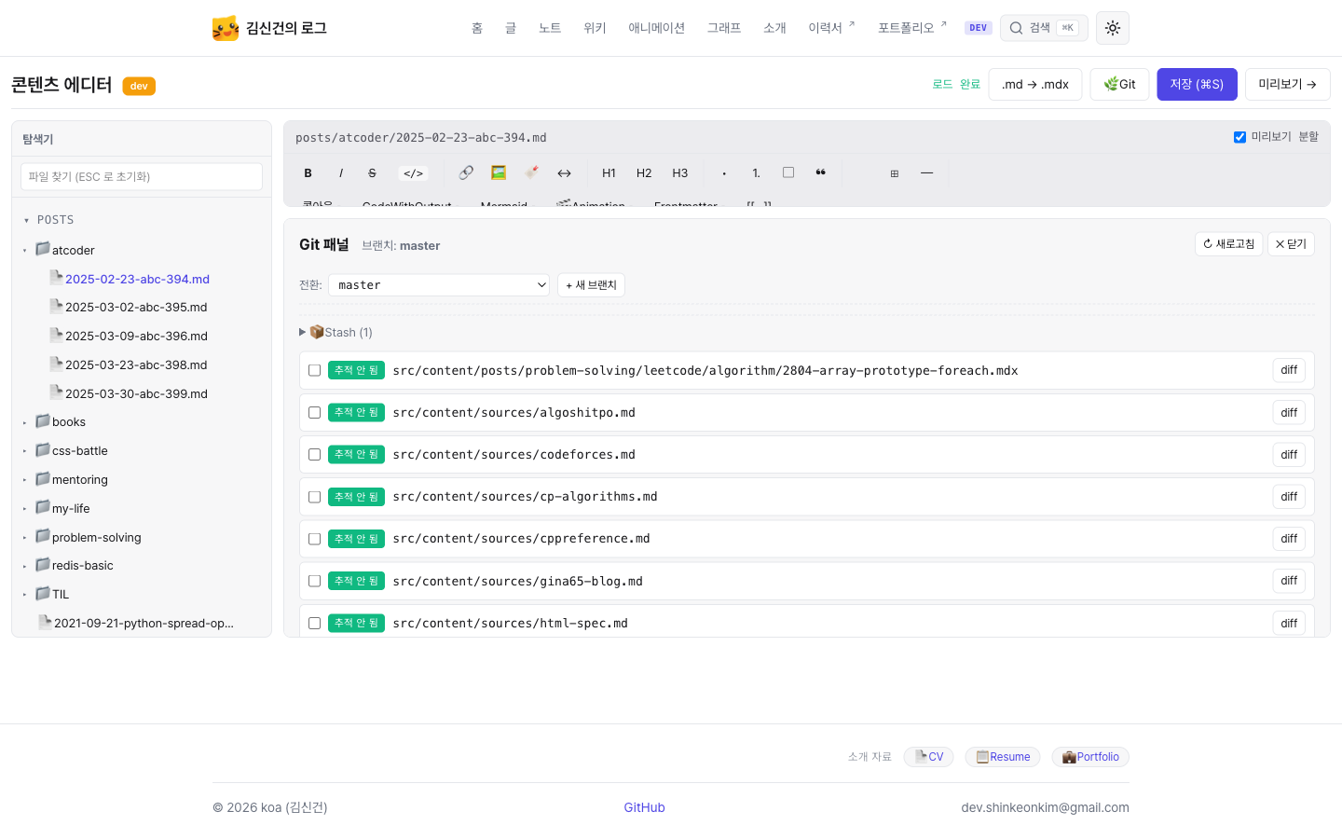Toggle the light/dark theme sun icon
Image resolution: width=1342 pixels, height=839 pixels.
1113,28
